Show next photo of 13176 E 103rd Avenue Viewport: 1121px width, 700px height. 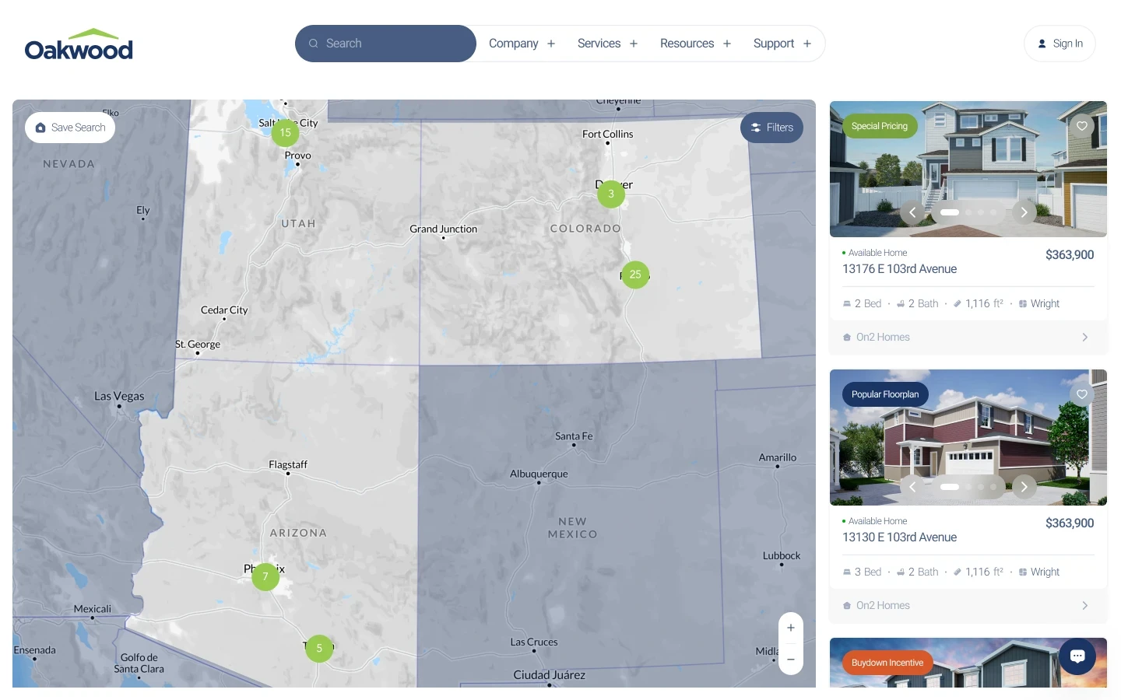tap(1024, 212)
